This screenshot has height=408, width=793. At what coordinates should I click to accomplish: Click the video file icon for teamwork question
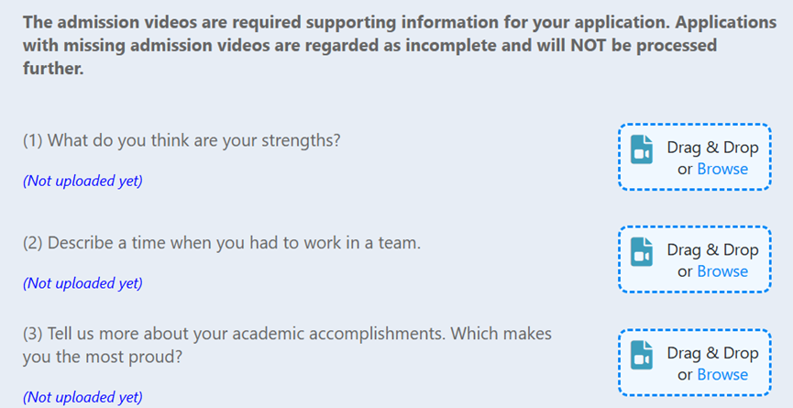(642, 252)
